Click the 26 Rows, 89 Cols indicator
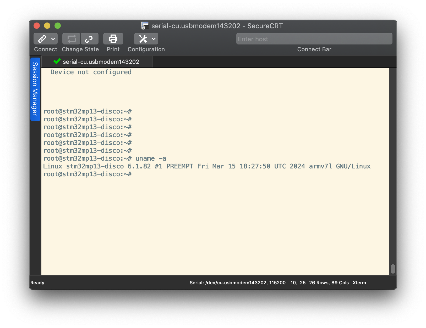Image resolution: width=426 pixels, height=328 pixels. coord(329,282)
